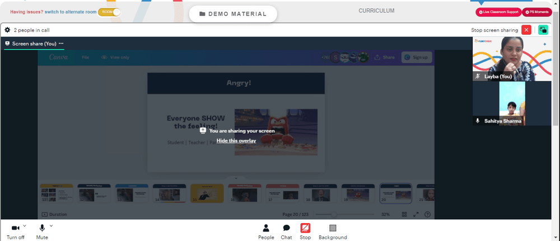Open the DEMO MATERIAL tab
The width and height of the screenshot is (560, 241).
click(x=233, y=14)
